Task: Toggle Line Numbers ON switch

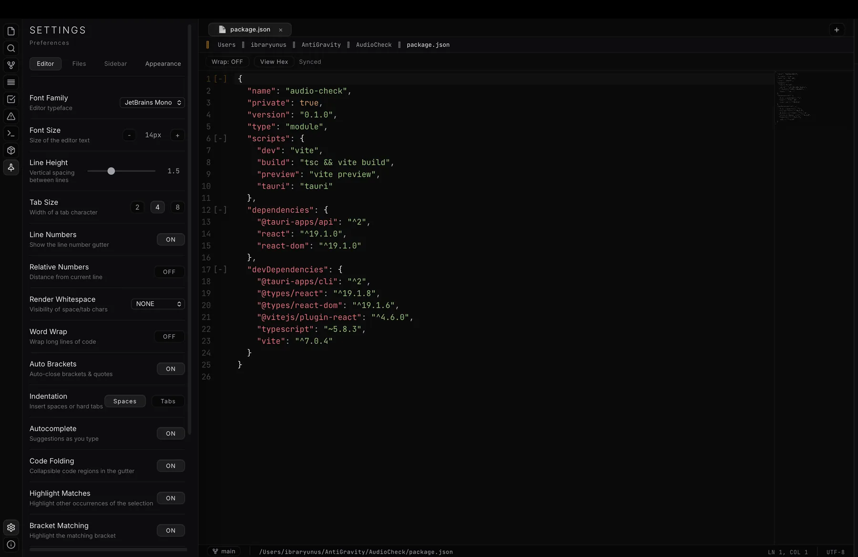Action: [171, 240]
